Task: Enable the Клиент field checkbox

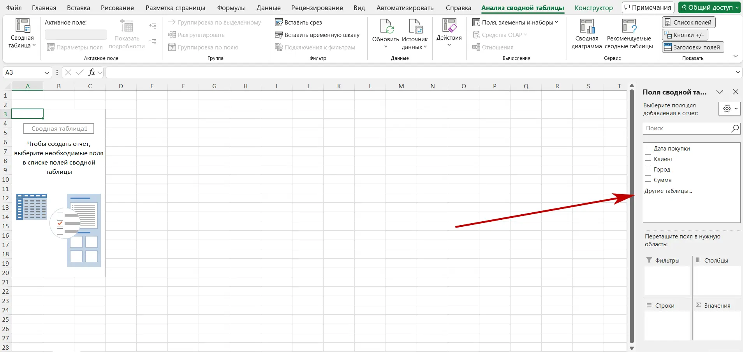Action: coord(648,158)
